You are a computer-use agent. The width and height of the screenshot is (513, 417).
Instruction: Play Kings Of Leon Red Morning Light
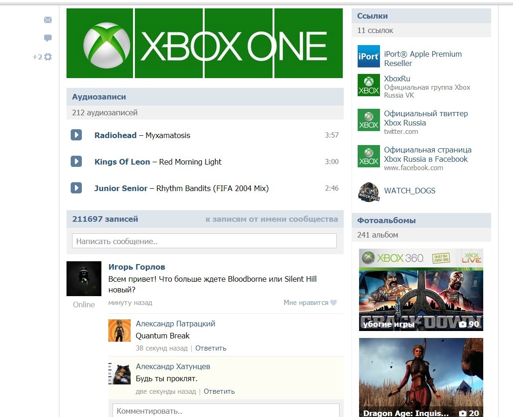[76, 161]
